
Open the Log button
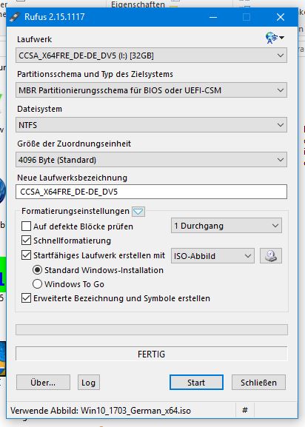[89, 383]
